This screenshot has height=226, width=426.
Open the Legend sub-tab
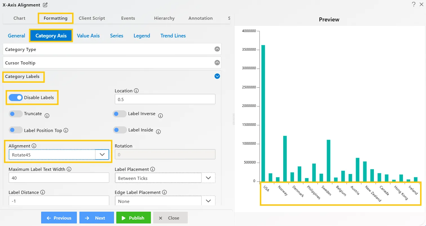(x=142, y=36)
